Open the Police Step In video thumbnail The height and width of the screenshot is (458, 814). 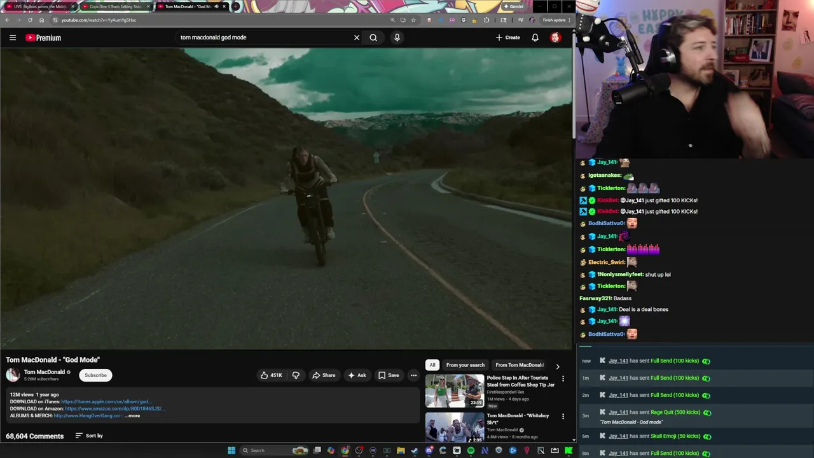tap(454, 391)
